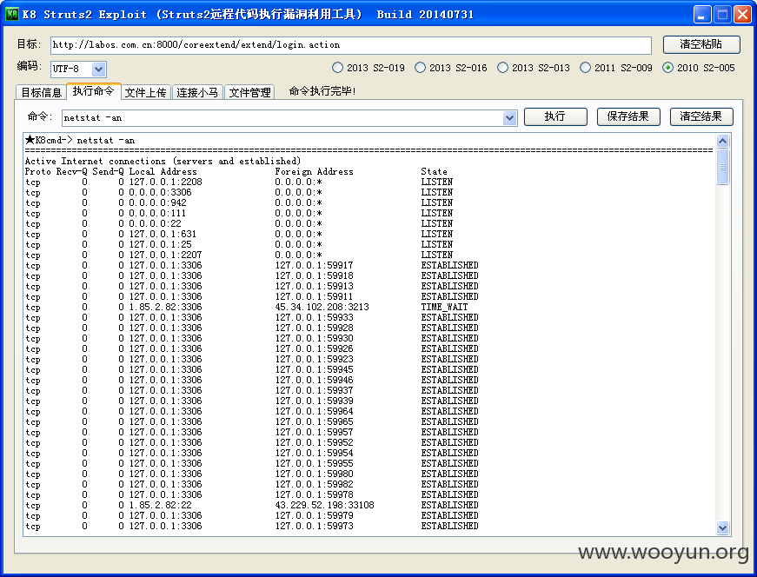Click the local address 127.0.0.1:631
757x577 pixels.
tap(163, 234)
